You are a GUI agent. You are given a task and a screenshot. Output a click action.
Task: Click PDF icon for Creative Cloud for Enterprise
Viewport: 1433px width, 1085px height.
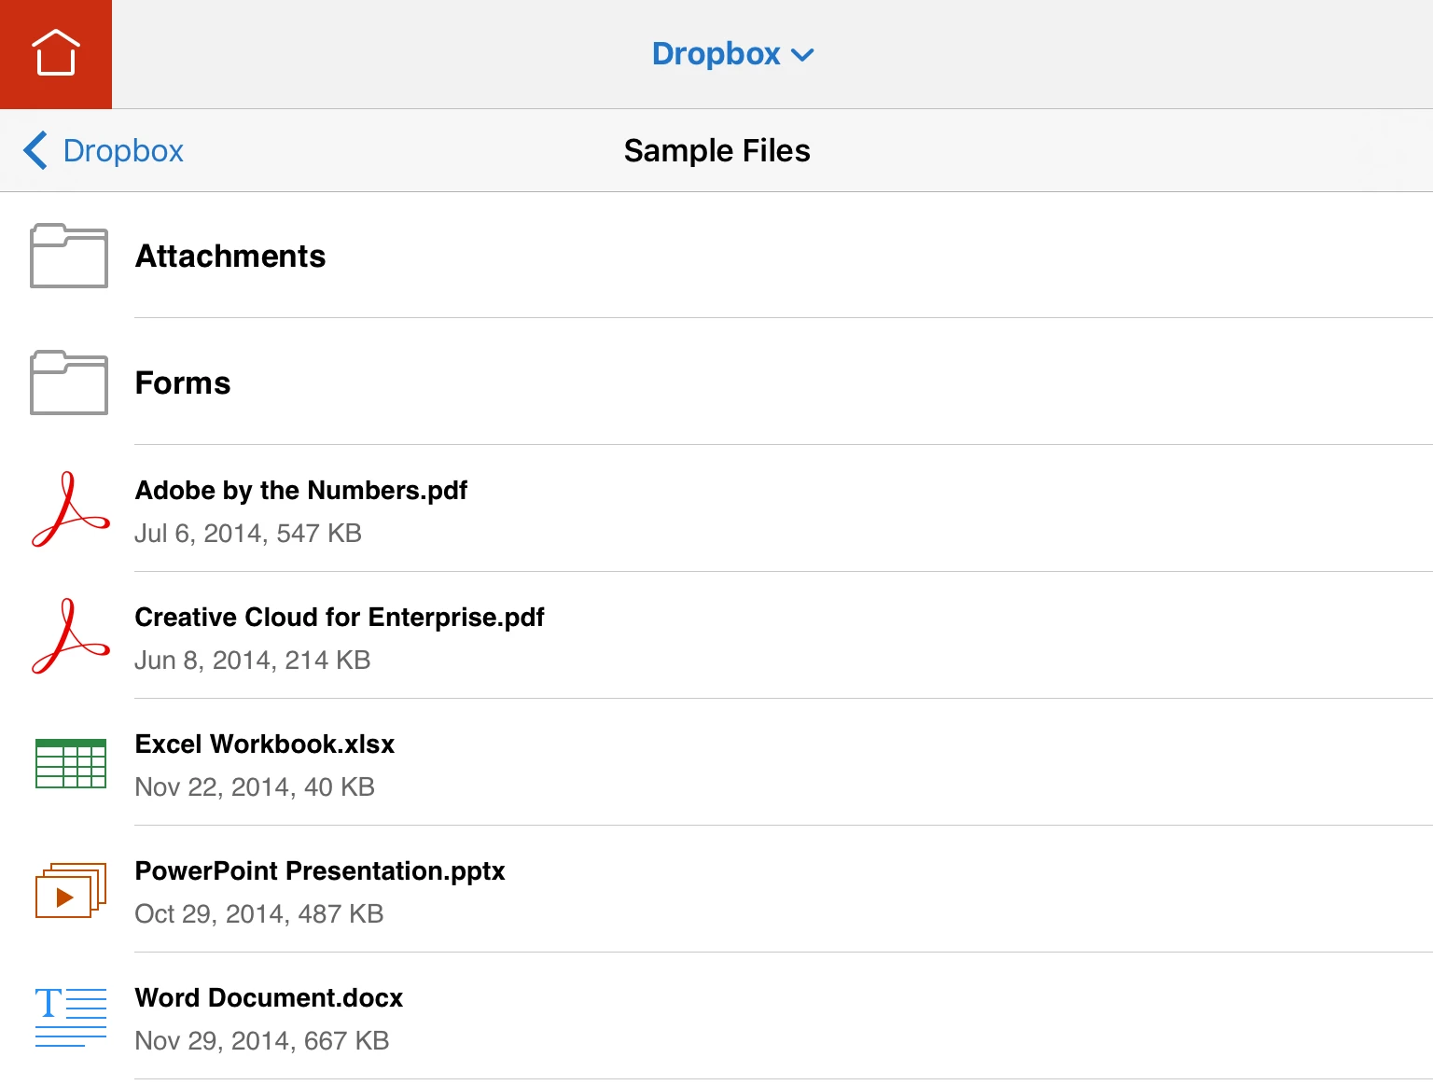(71, 636)
